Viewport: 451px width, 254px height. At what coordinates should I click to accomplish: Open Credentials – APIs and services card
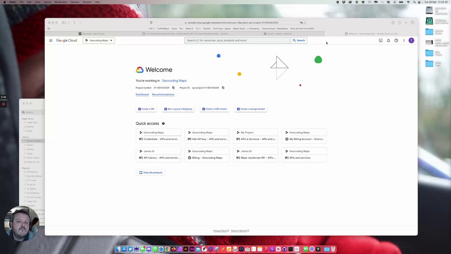pyautogui.click(x=159, y=136)
